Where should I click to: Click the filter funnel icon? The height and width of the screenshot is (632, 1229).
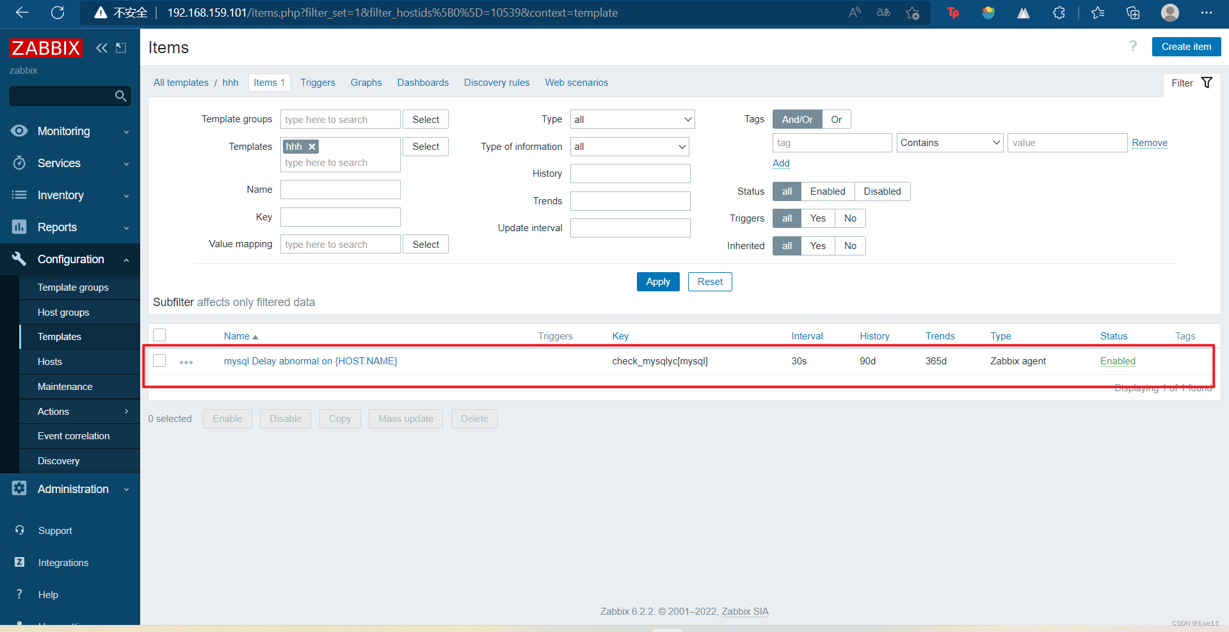pyautogui.click(x=1207, y=83)
